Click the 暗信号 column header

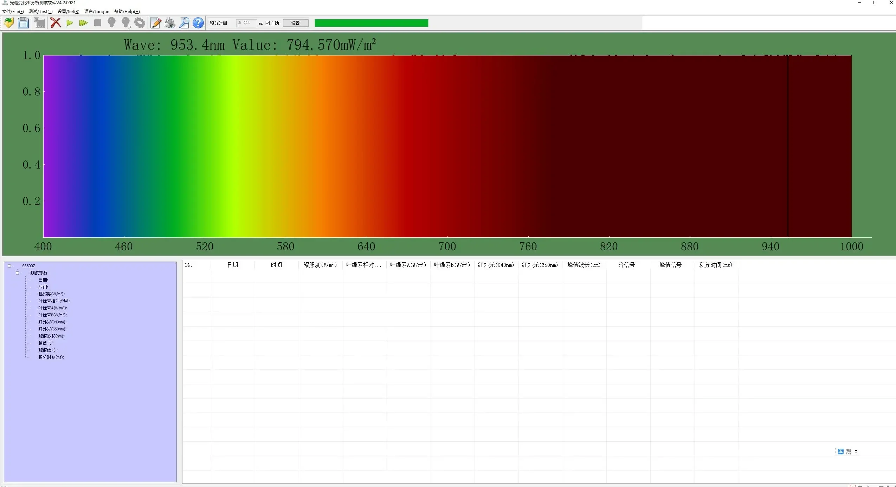tap(628, 265)
